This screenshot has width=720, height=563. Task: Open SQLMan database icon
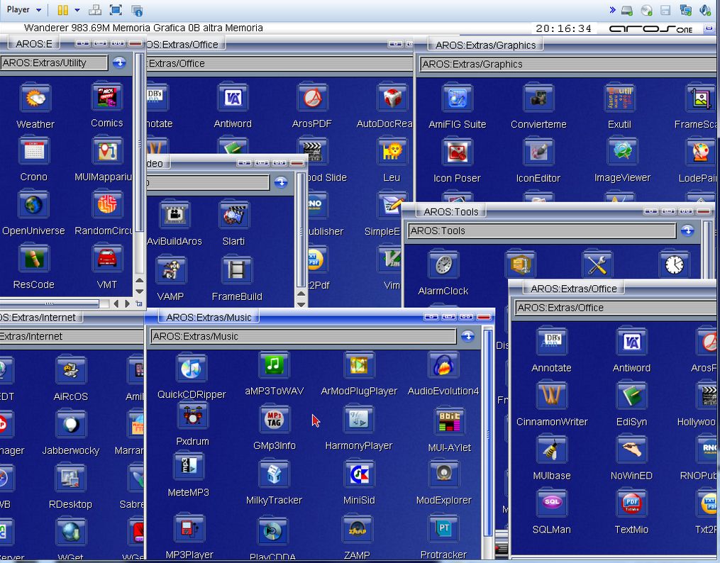(x=551, y=504)
